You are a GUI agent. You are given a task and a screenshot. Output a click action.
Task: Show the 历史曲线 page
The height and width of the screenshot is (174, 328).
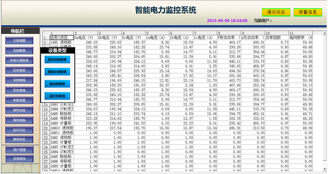(19, 90)
